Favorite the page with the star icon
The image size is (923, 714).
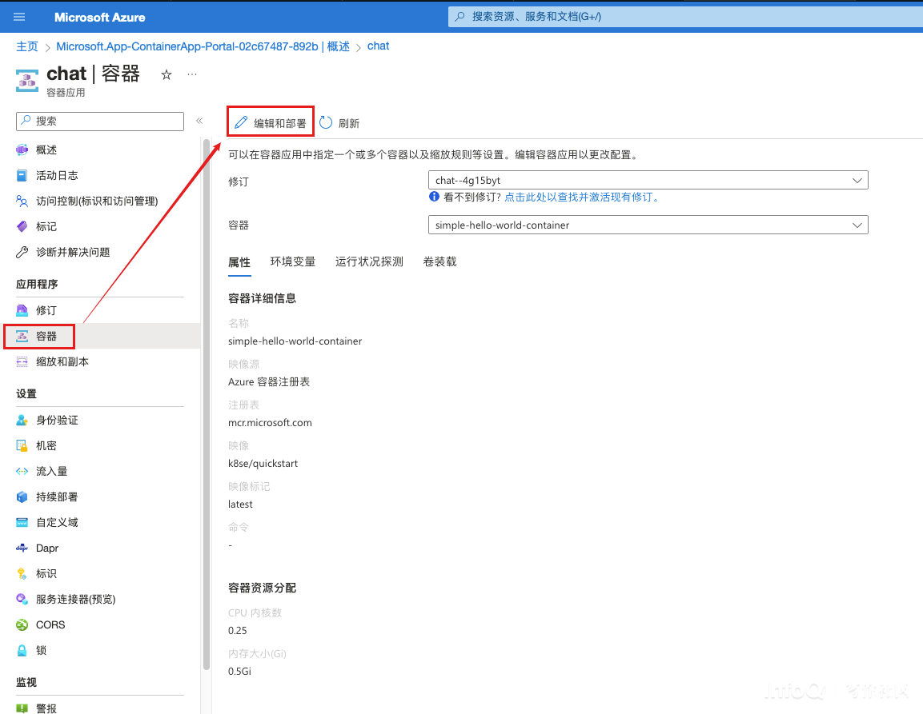point(167,74)
